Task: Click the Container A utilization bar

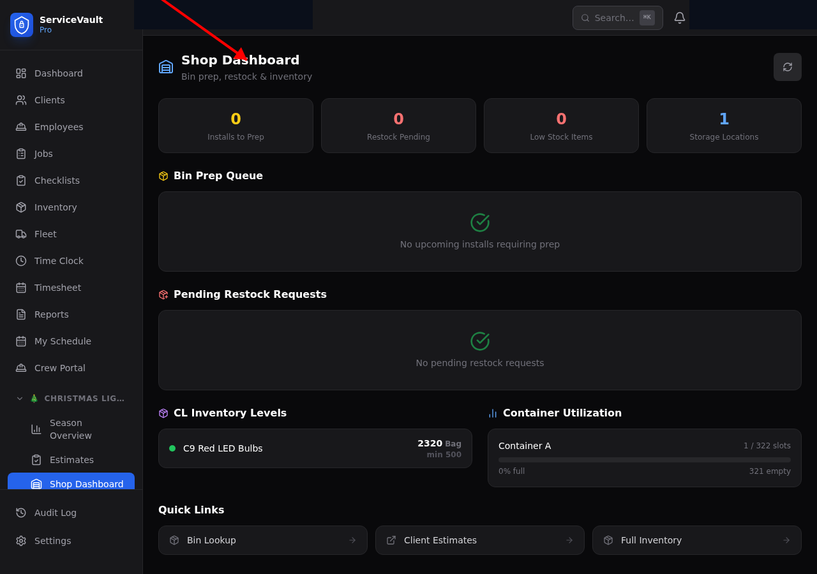Action: (644, 458)
